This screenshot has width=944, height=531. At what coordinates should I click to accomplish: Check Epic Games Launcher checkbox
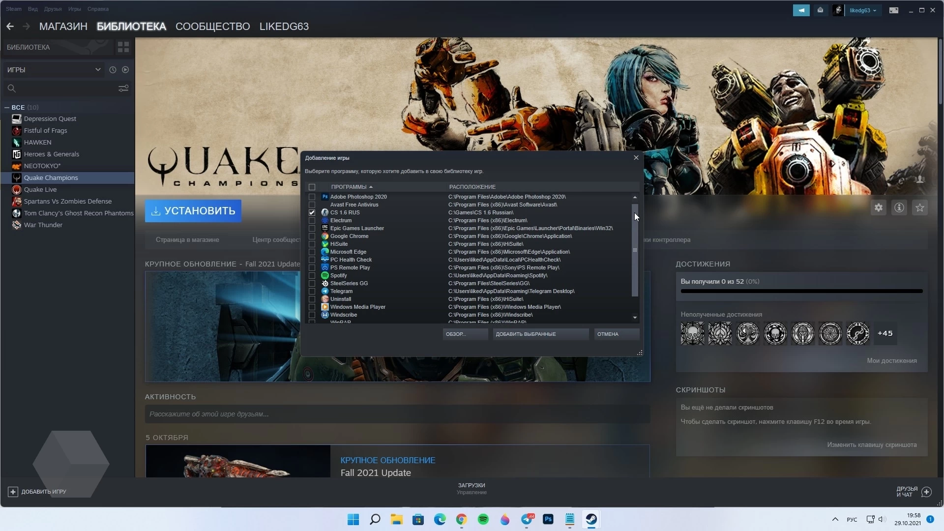pos(312,228)
